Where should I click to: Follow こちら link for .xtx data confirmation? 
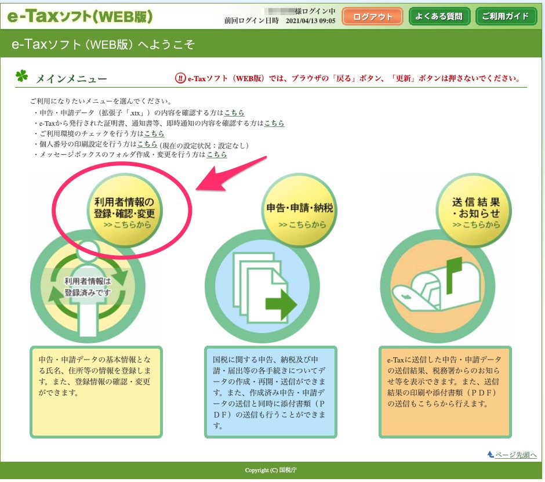pos(234,113)
